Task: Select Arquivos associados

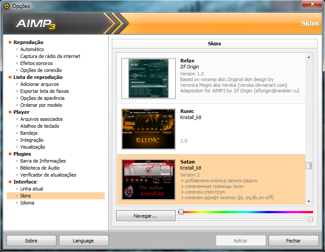Action: 41,119
